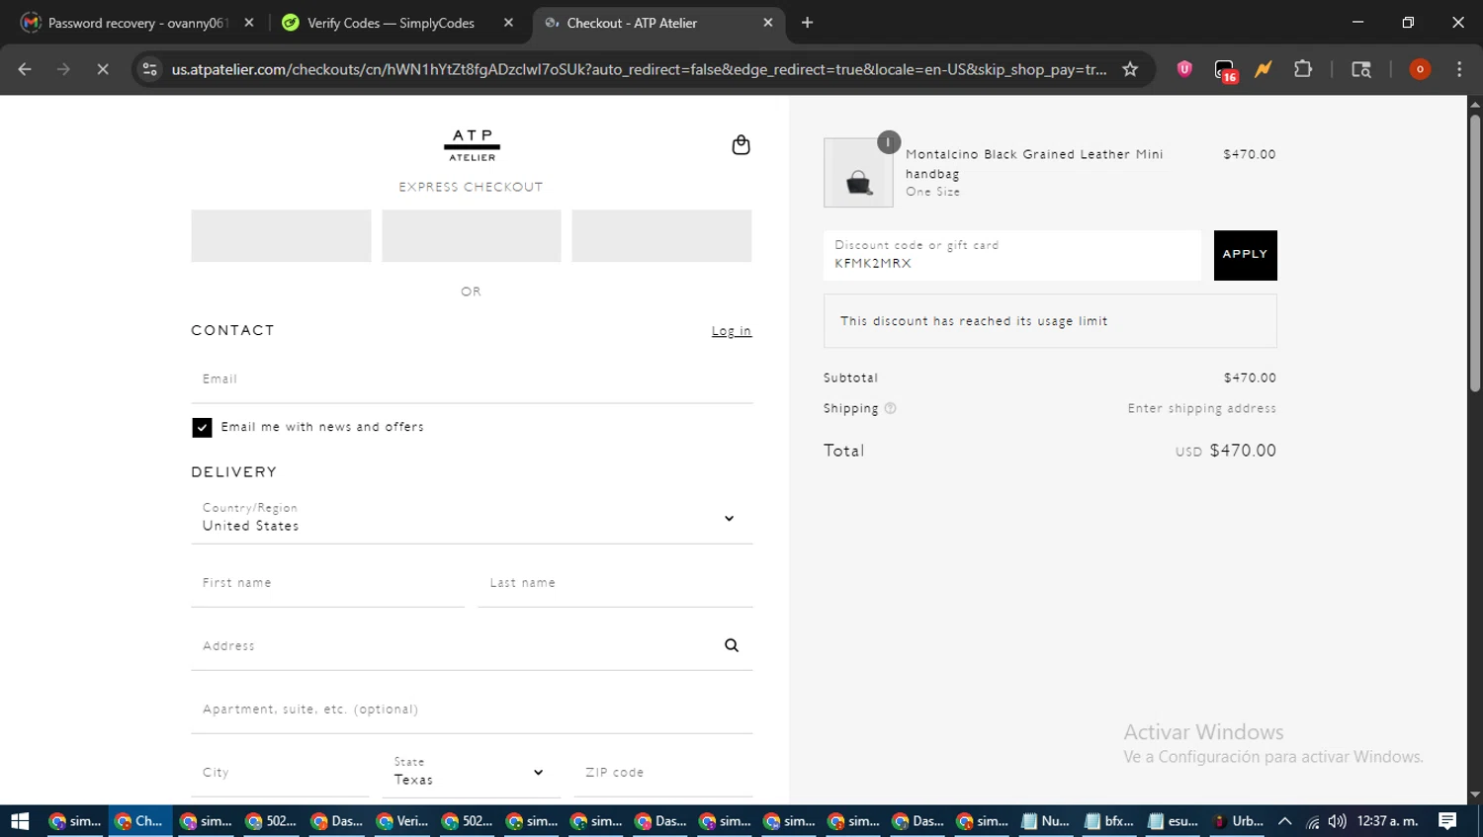This screenshot has height=837, width=1483.
Task: Close the Verify Codes tab
Action: click(508, 23)
